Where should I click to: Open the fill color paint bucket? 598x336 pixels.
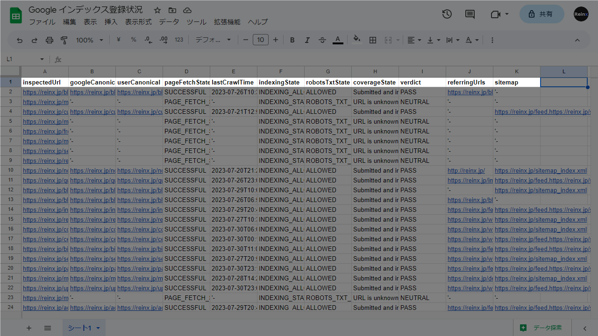click(x=357, y=40)
